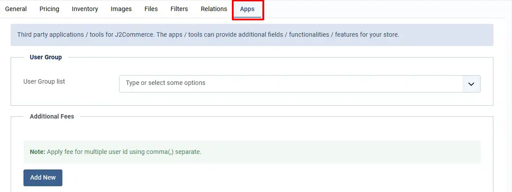The height and width of the screenshot is (192, 512).
Task: Click the 'Additional Fees' section heading
Action: (52, 116)
